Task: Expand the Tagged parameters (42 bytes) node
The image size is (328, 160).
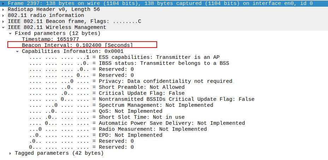Action: [x=10, y=153]
